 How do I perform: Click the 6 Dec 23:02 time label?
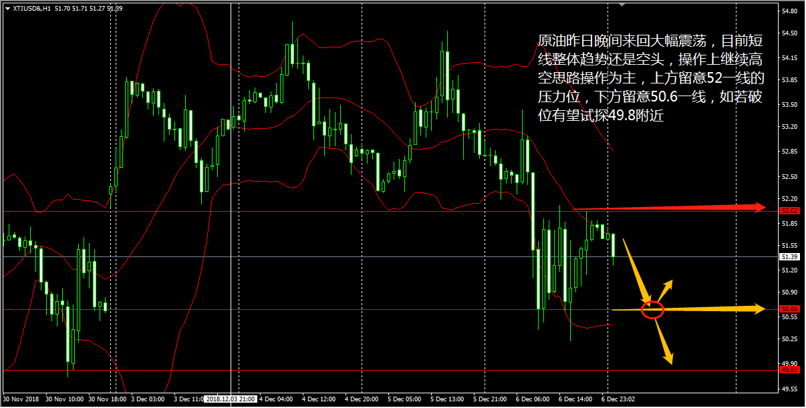[x=618, y=399]
